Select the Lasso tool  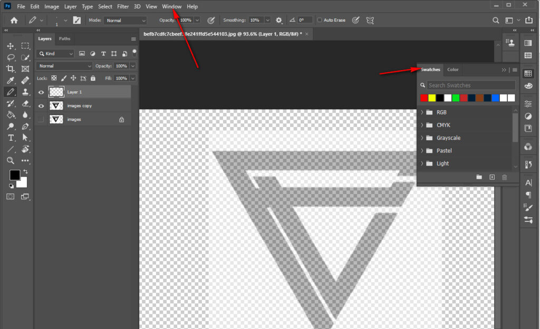[11, 57]
